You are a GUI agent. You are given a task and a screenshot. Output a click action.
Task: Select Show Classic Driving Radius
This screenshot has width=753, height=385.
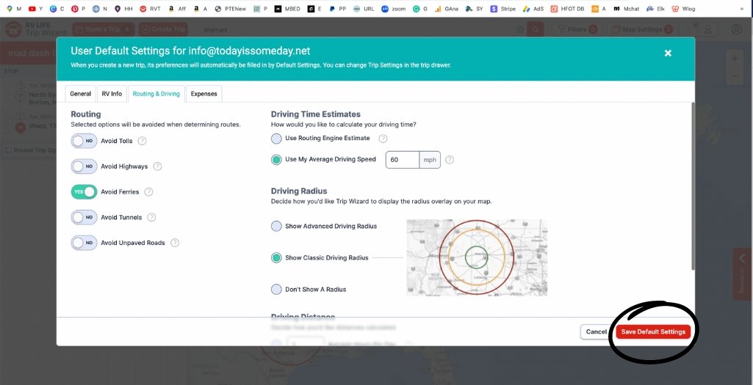[276, 258]
